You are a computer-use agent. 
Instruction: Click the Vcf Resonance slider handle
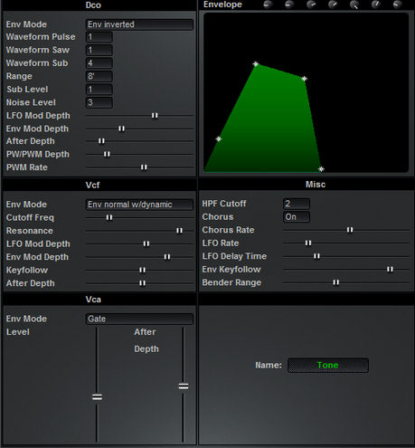(179, 231)
